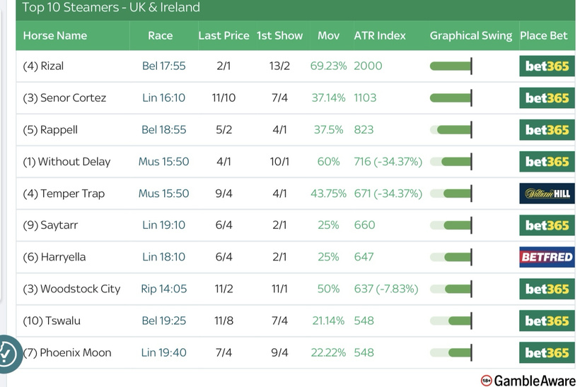
Task: Click the Betfred logo for Harryella
Action: (x=547, y=257)
